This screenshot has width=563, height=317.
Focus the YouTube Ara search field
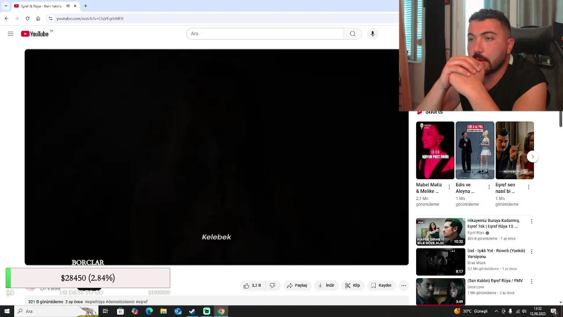(x=265, y=34)
